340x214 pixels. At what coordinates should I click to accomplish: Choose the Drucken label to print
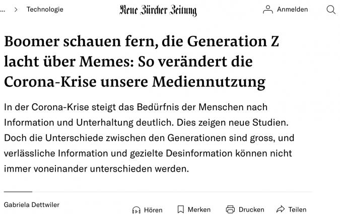[x=251, y=209]
